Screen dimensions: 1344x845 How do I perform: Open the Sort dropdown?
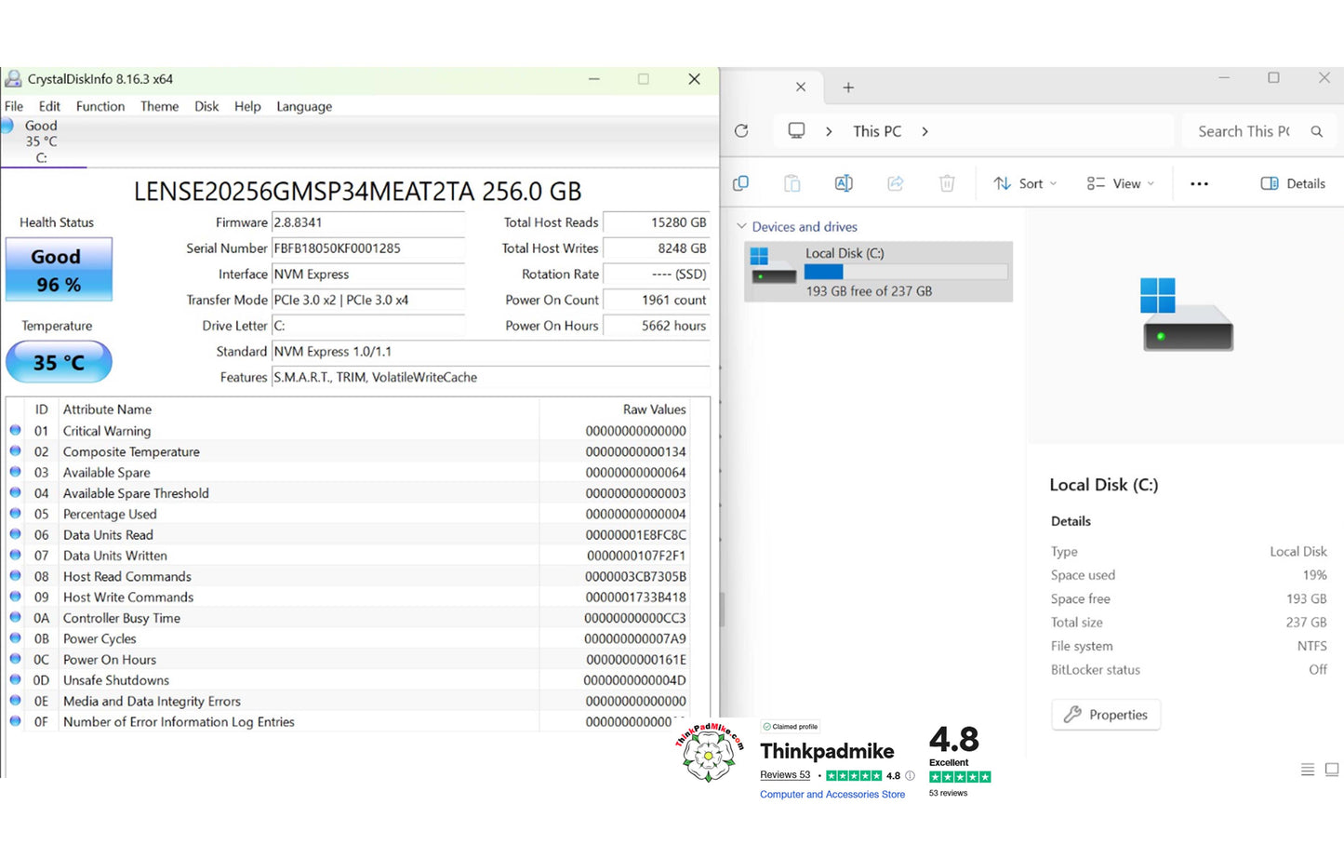[1025, 183]
